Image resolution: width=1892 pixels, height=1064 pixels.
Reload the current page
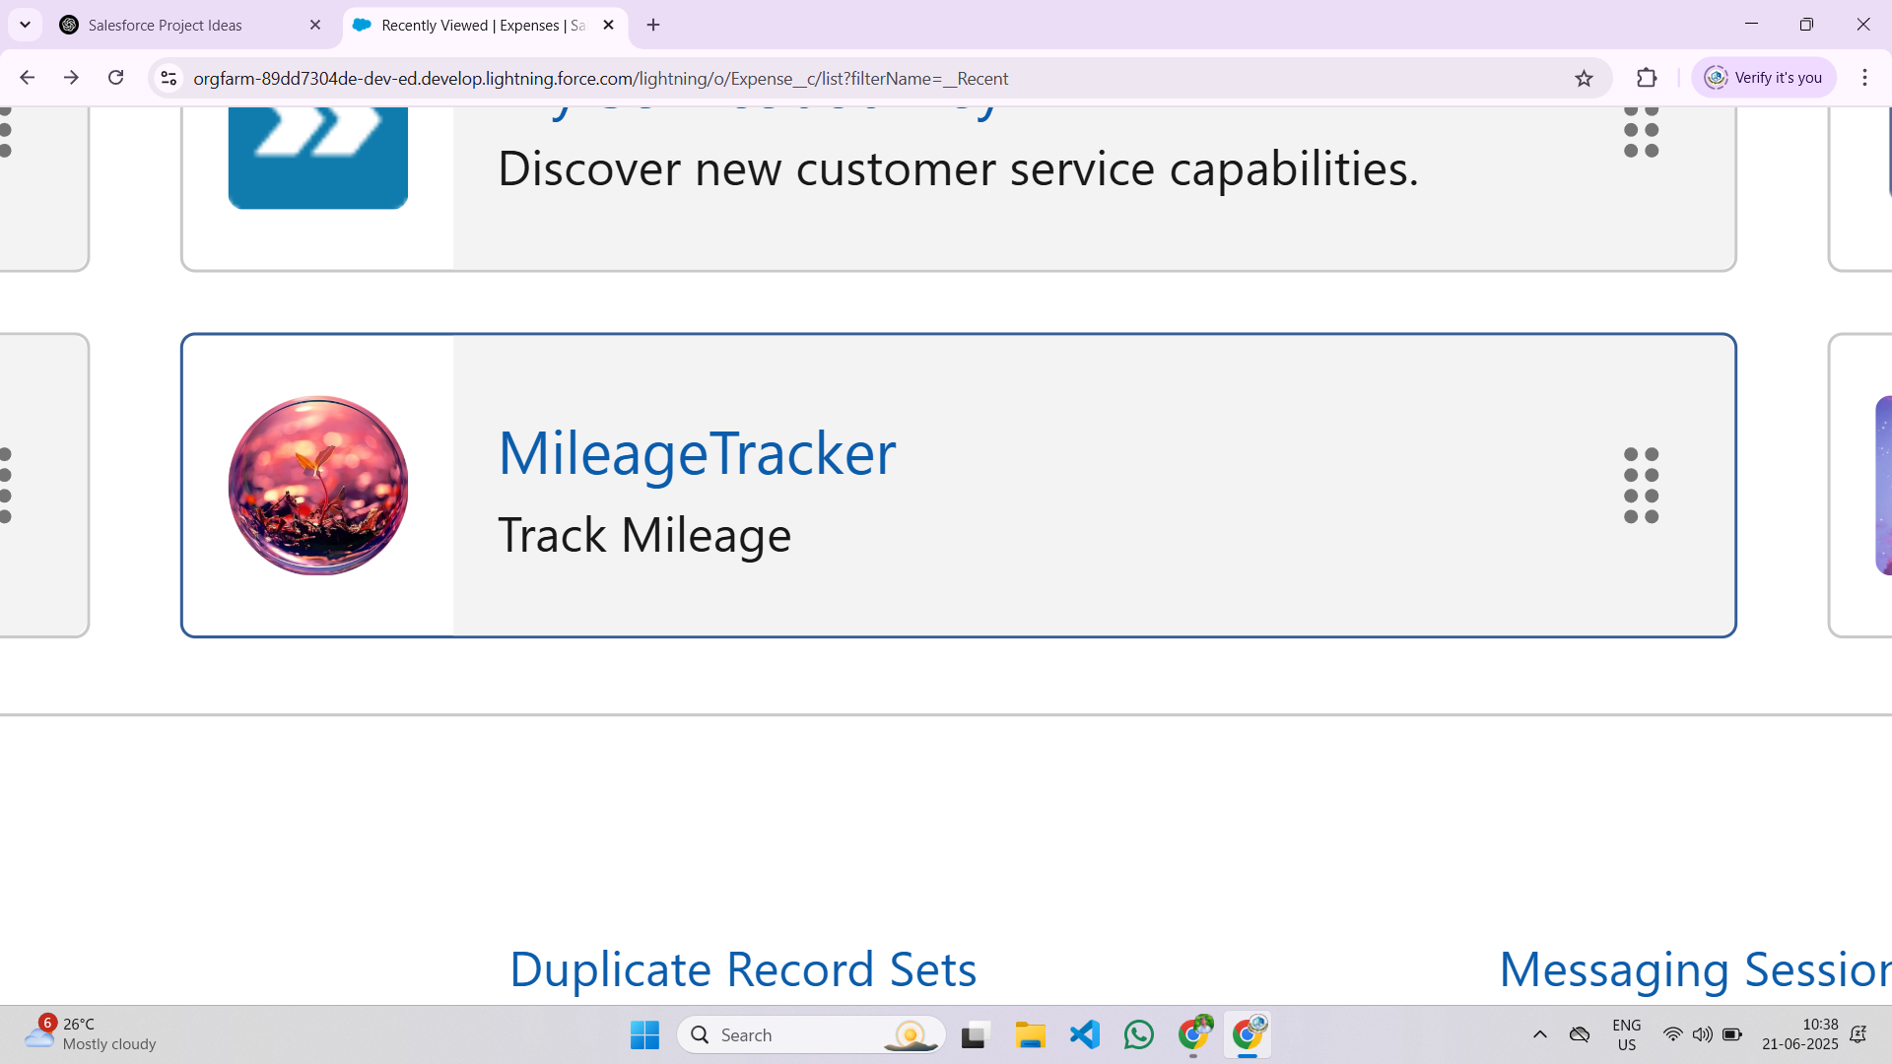[115, 78]
